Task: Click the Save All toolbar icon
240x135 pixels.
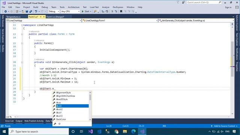Action: (x=31, y=12)
